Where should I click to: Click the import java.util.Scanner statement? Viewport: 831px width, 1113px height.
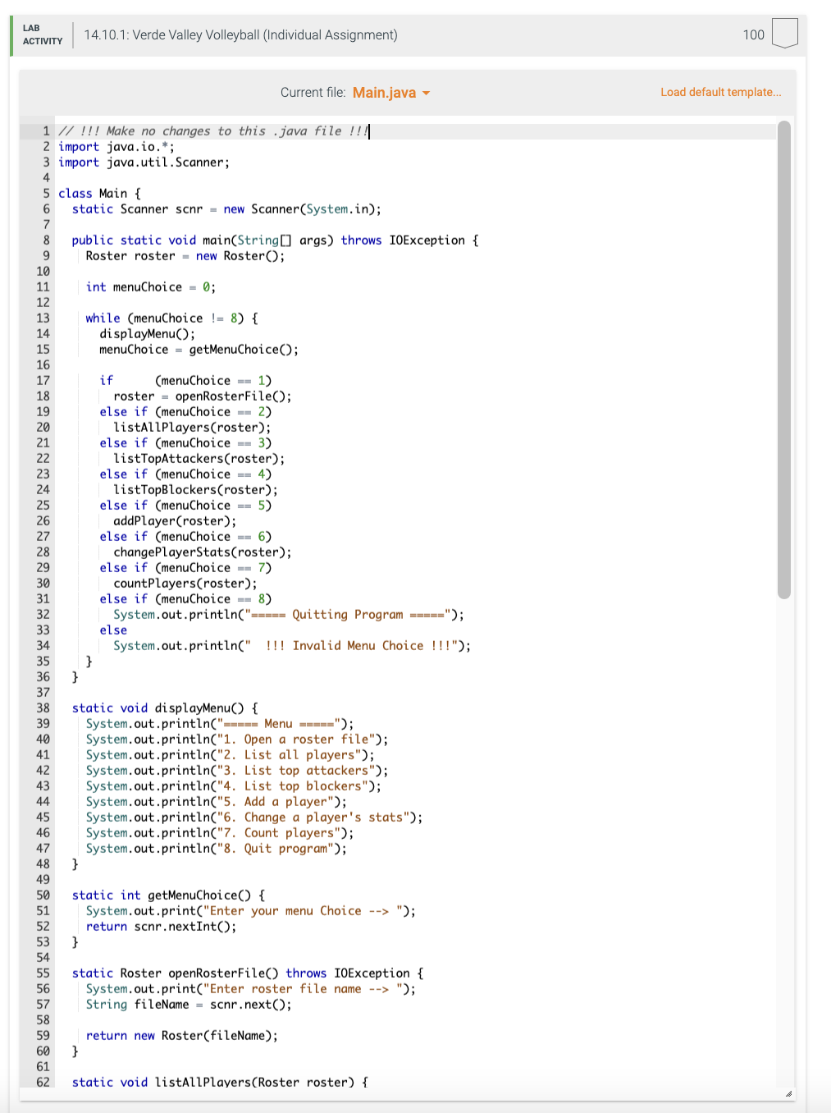tap(144, 162)
